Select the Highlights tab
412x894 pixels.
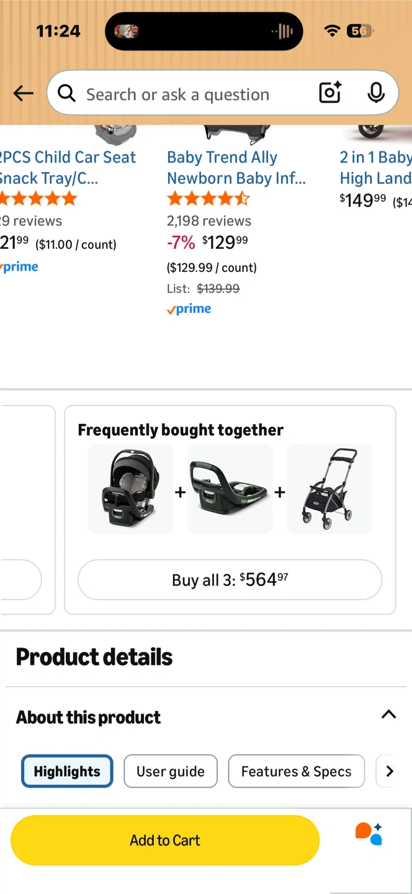(x=67, y=771)
